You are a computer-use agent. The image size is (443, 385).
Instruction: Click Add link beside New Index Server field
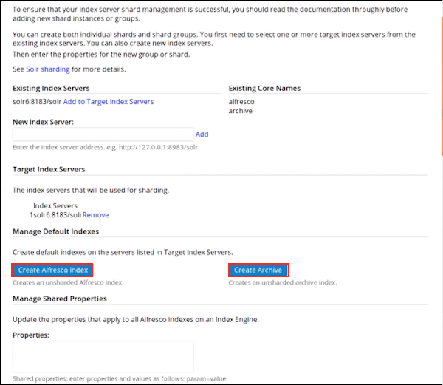(x=202, y=134)
